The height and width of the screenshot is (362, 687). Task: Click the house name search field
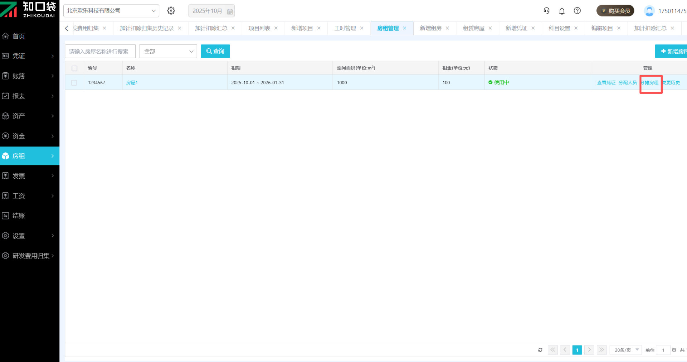[100, 51]
